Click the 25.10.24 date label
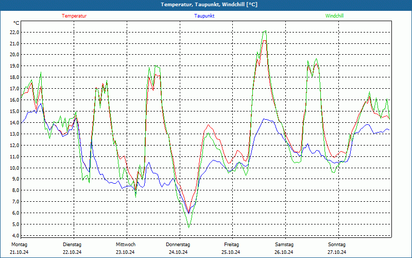Image resolution: width=412 pixels, height=258 pixels. point(231,252)
